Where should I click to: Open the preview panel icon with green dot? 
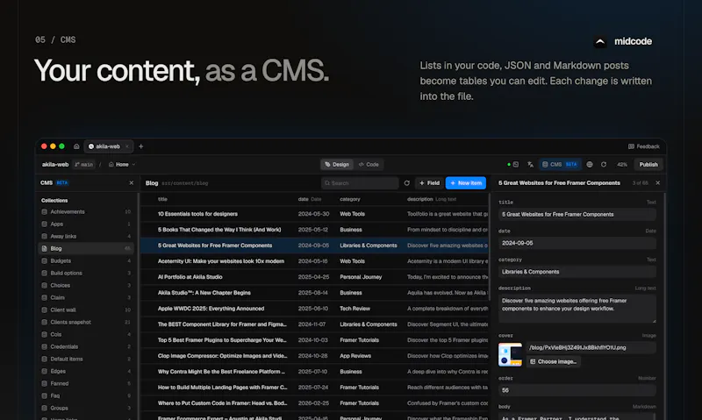[513, 165]
